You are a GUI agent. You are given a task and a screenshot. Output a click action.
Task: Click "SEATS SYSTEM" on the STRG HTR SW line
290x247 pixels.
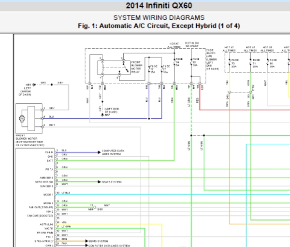coord(112,182)
